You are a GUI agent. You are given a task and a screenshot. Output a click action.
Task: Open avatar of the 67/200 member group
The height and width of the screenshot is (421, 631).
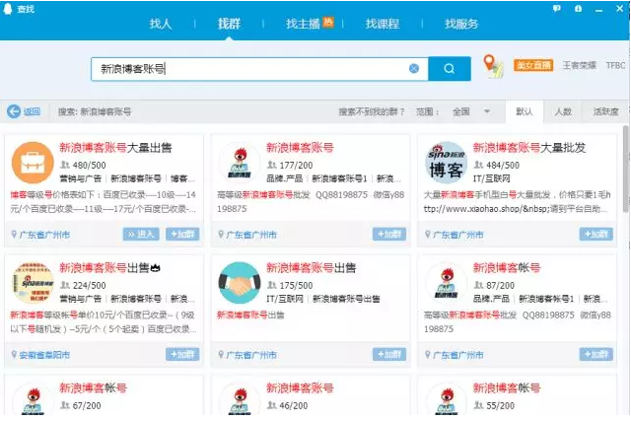(x=33, y=399)
